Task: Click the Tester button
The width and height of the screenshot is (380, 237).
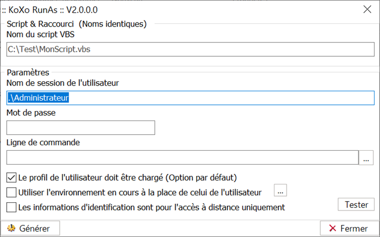Action: (356, 204)
